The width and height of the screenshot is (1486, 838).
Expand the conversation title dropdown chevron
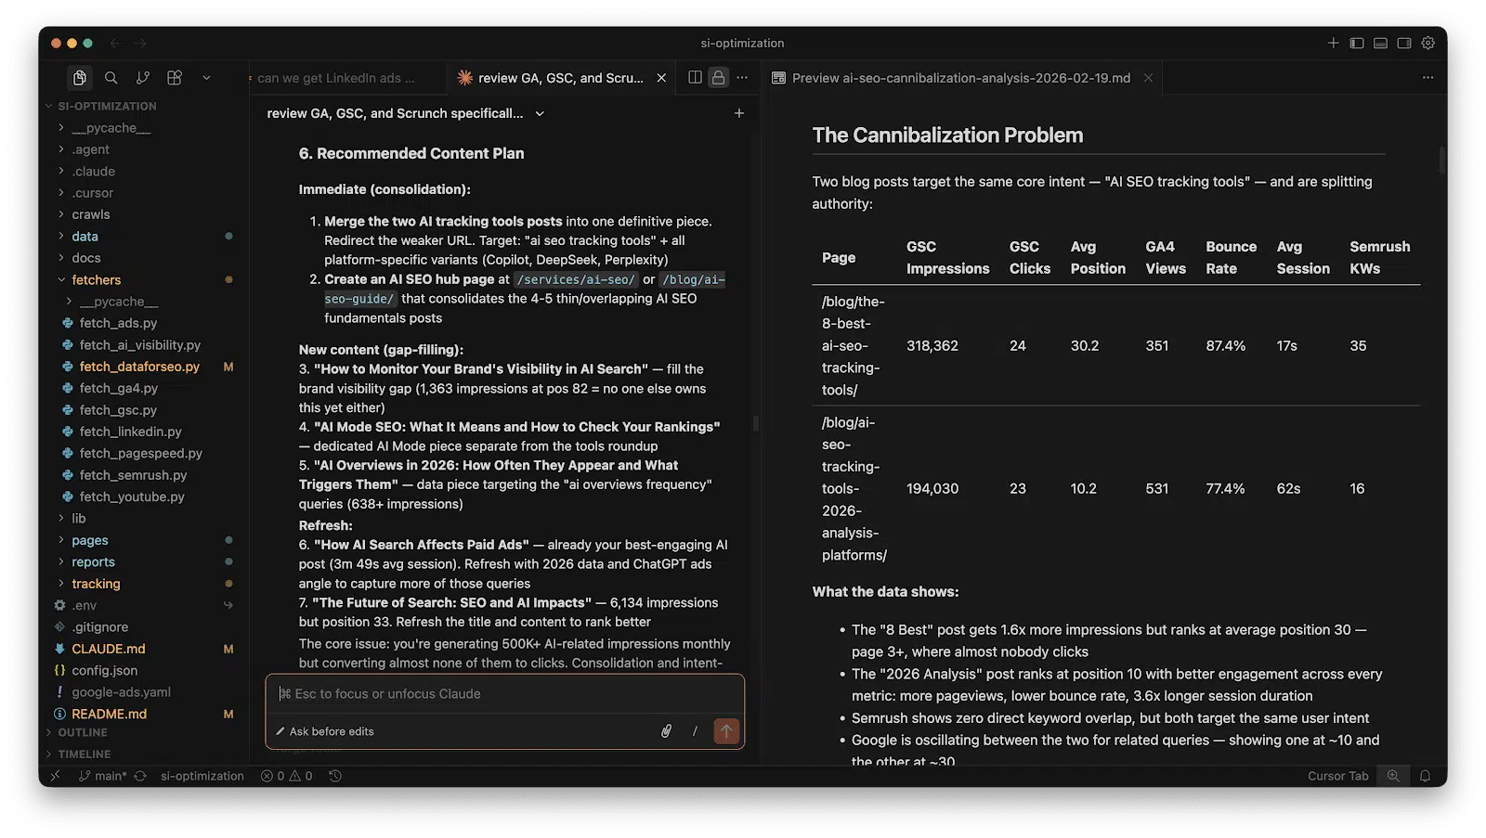(x=540, y=113)
